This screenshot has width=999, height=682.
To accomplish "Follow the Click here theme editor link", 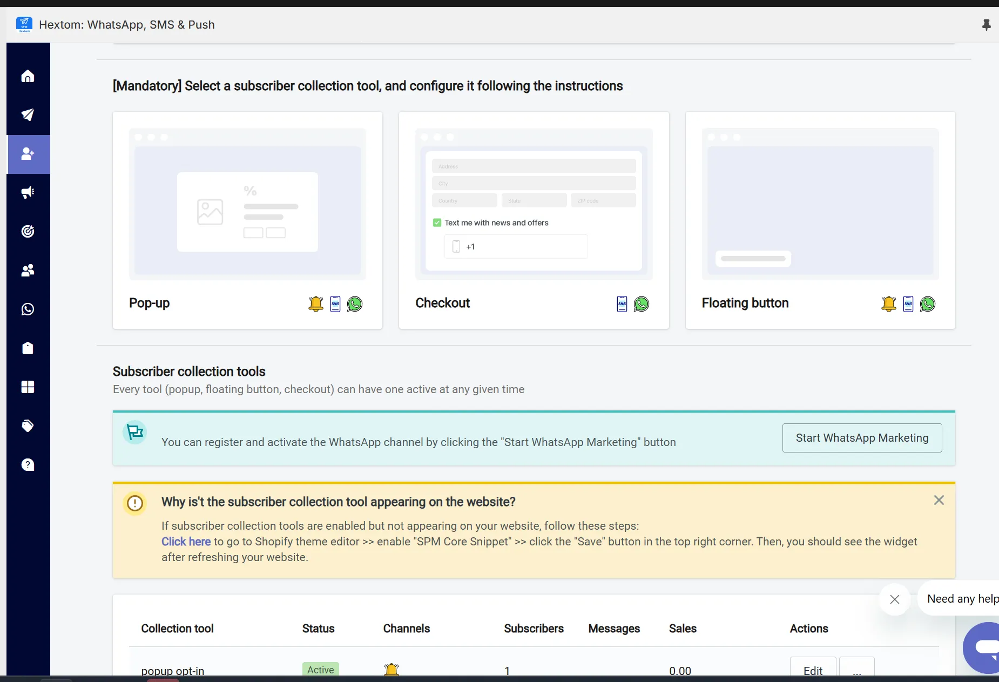I will (186, 542).
